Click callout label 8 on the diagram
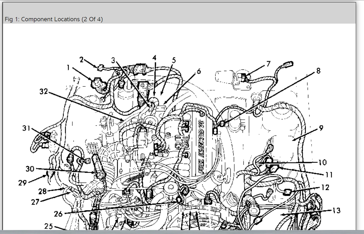The width and height of the screenshot is (364, 234). 318,71
